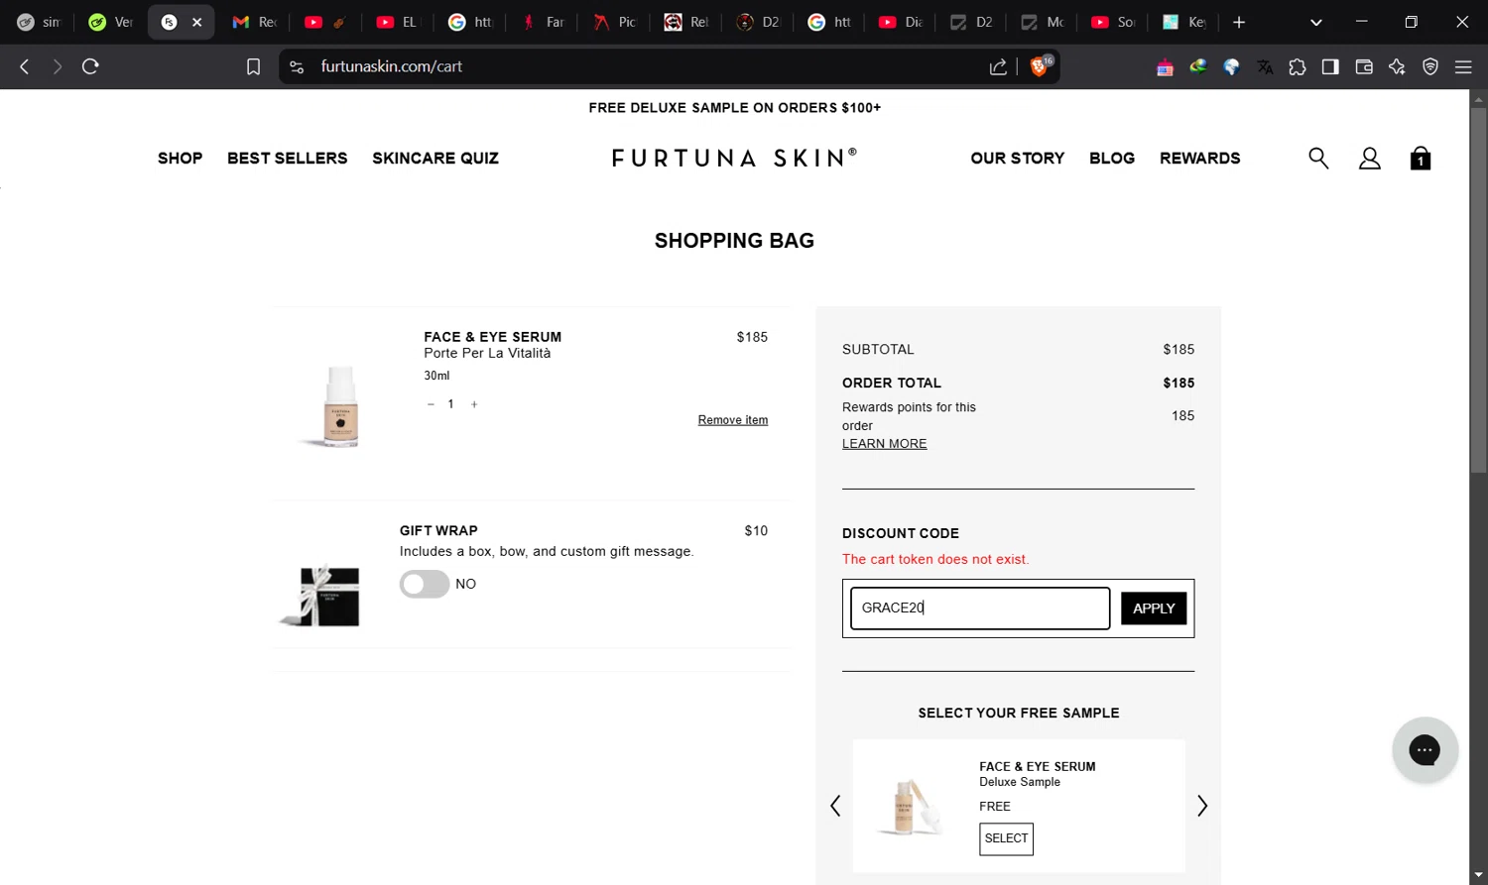Open a new browser tab with plus

[x=1239, y=22]
